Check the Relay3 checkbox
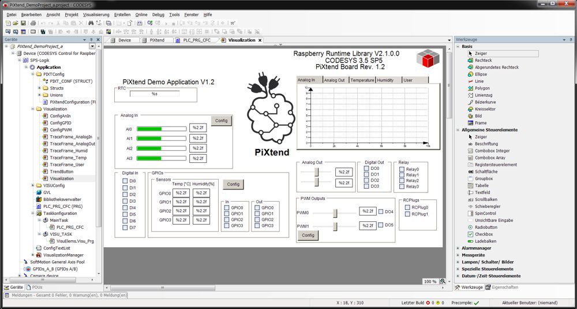 402,187
